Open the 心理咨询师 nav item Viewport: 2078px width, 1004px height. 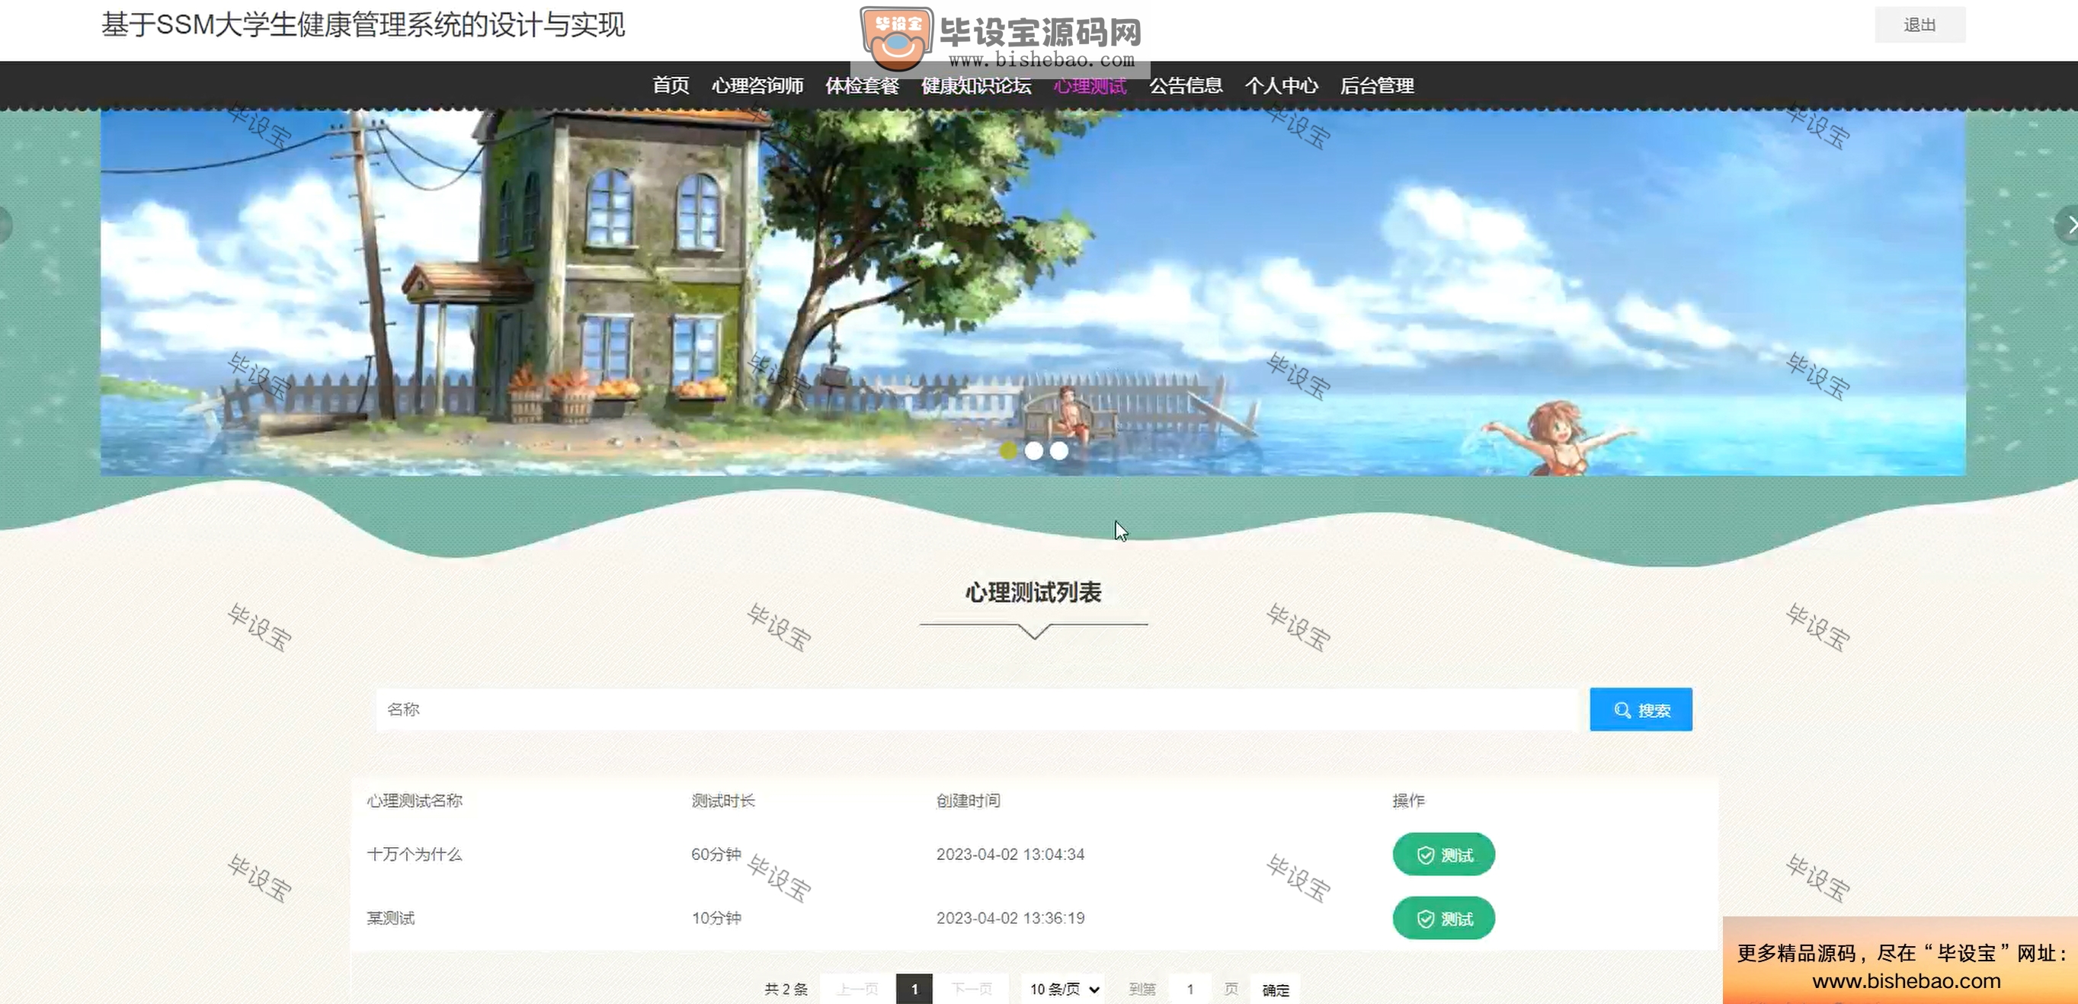(x=757, y=85)
